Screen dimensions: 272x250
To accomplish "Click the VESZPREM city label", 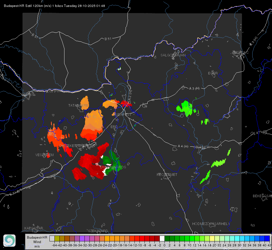I will pyautogui.click(x=44, y=155).
